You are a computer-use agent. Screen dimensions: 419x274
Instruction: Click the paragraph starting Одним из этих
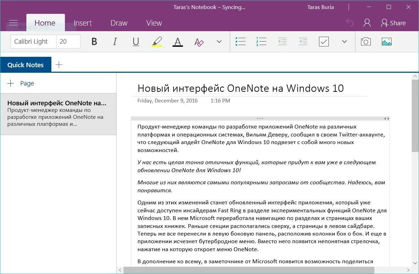coord(262,226)
